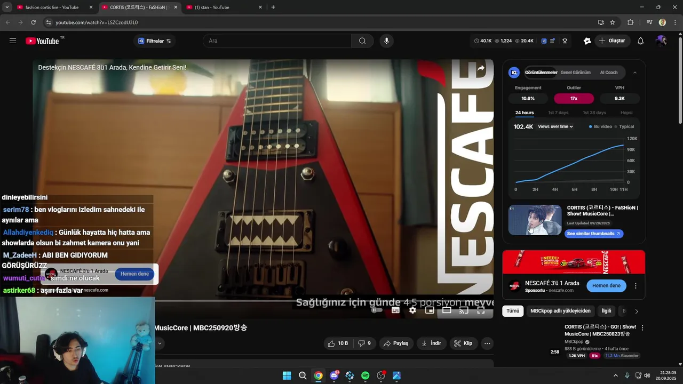Select the Genel Görünüm tab

(x=575, y=73)
